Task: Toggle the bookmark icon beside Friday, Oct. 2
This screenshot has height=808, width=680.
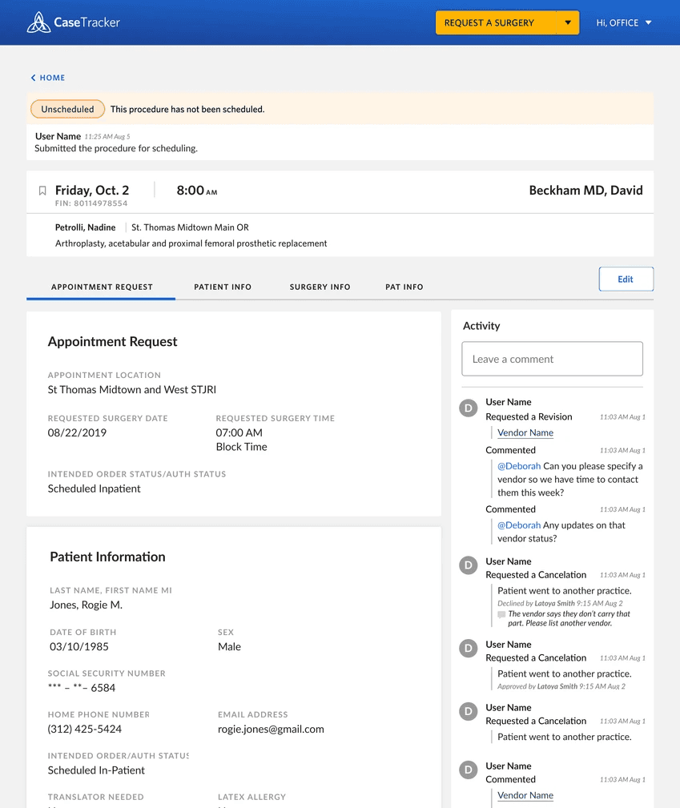Action: point(42,191)
